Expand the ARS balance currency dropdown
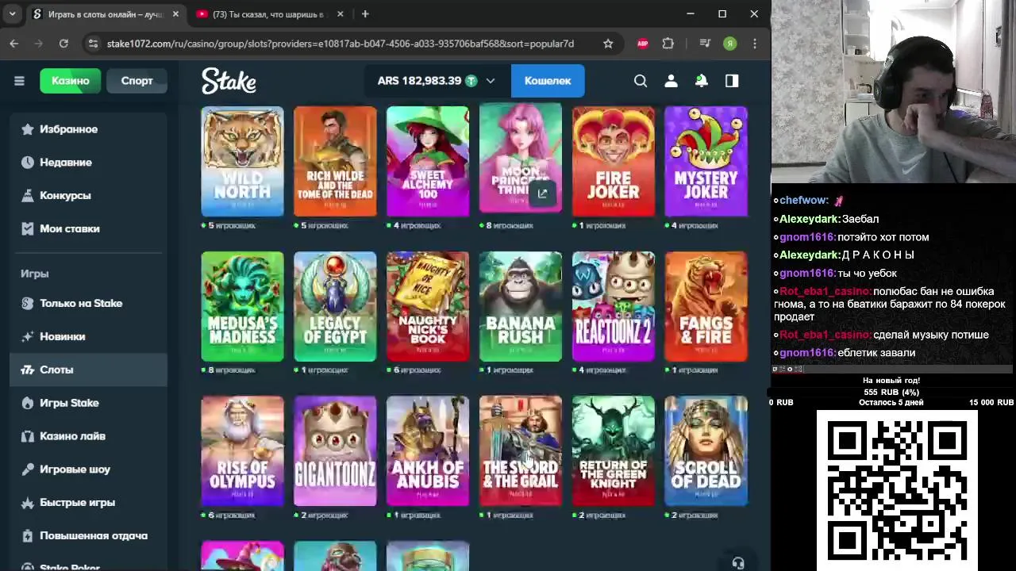 point(491,81)
